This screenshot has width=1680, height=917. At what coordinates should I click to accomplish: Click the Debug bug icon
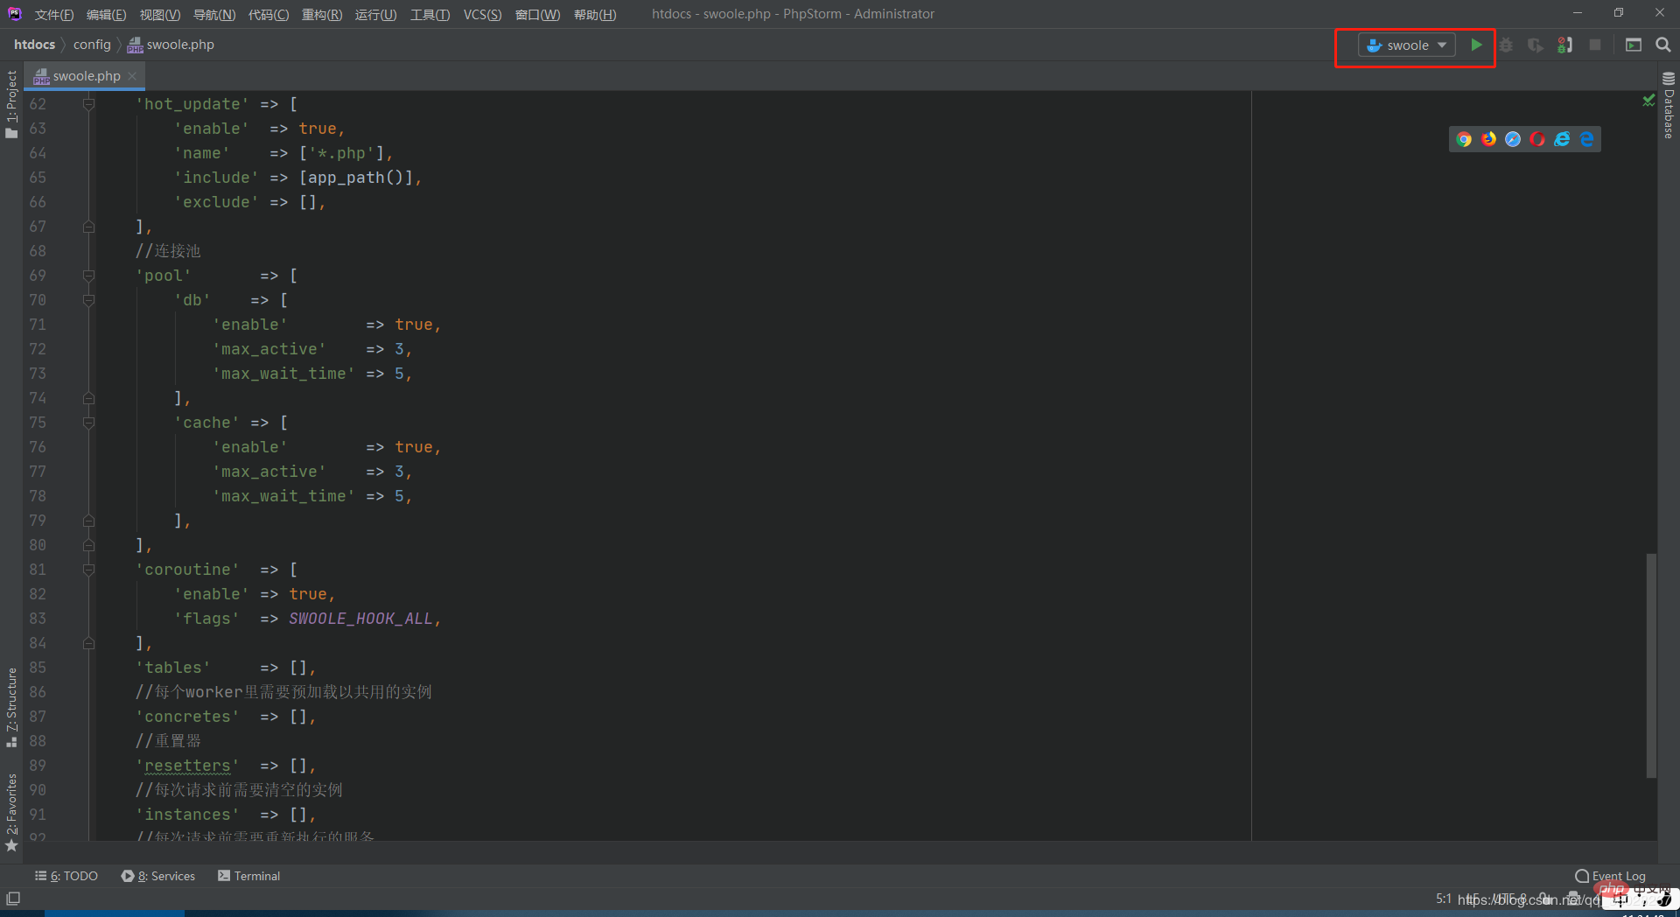(1506, 45)
